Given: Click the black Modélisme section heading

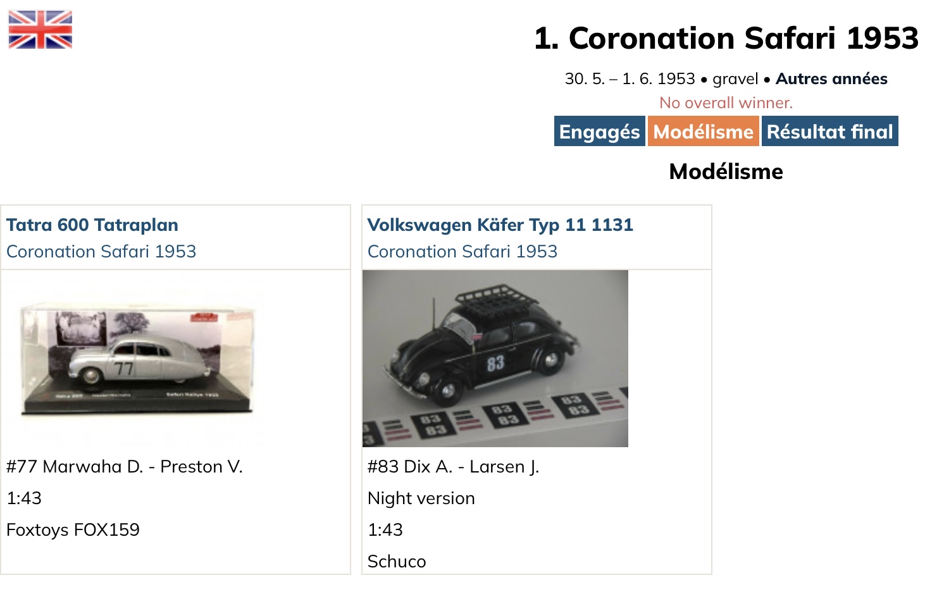Looking at the screenshot, I should [726, 171].
